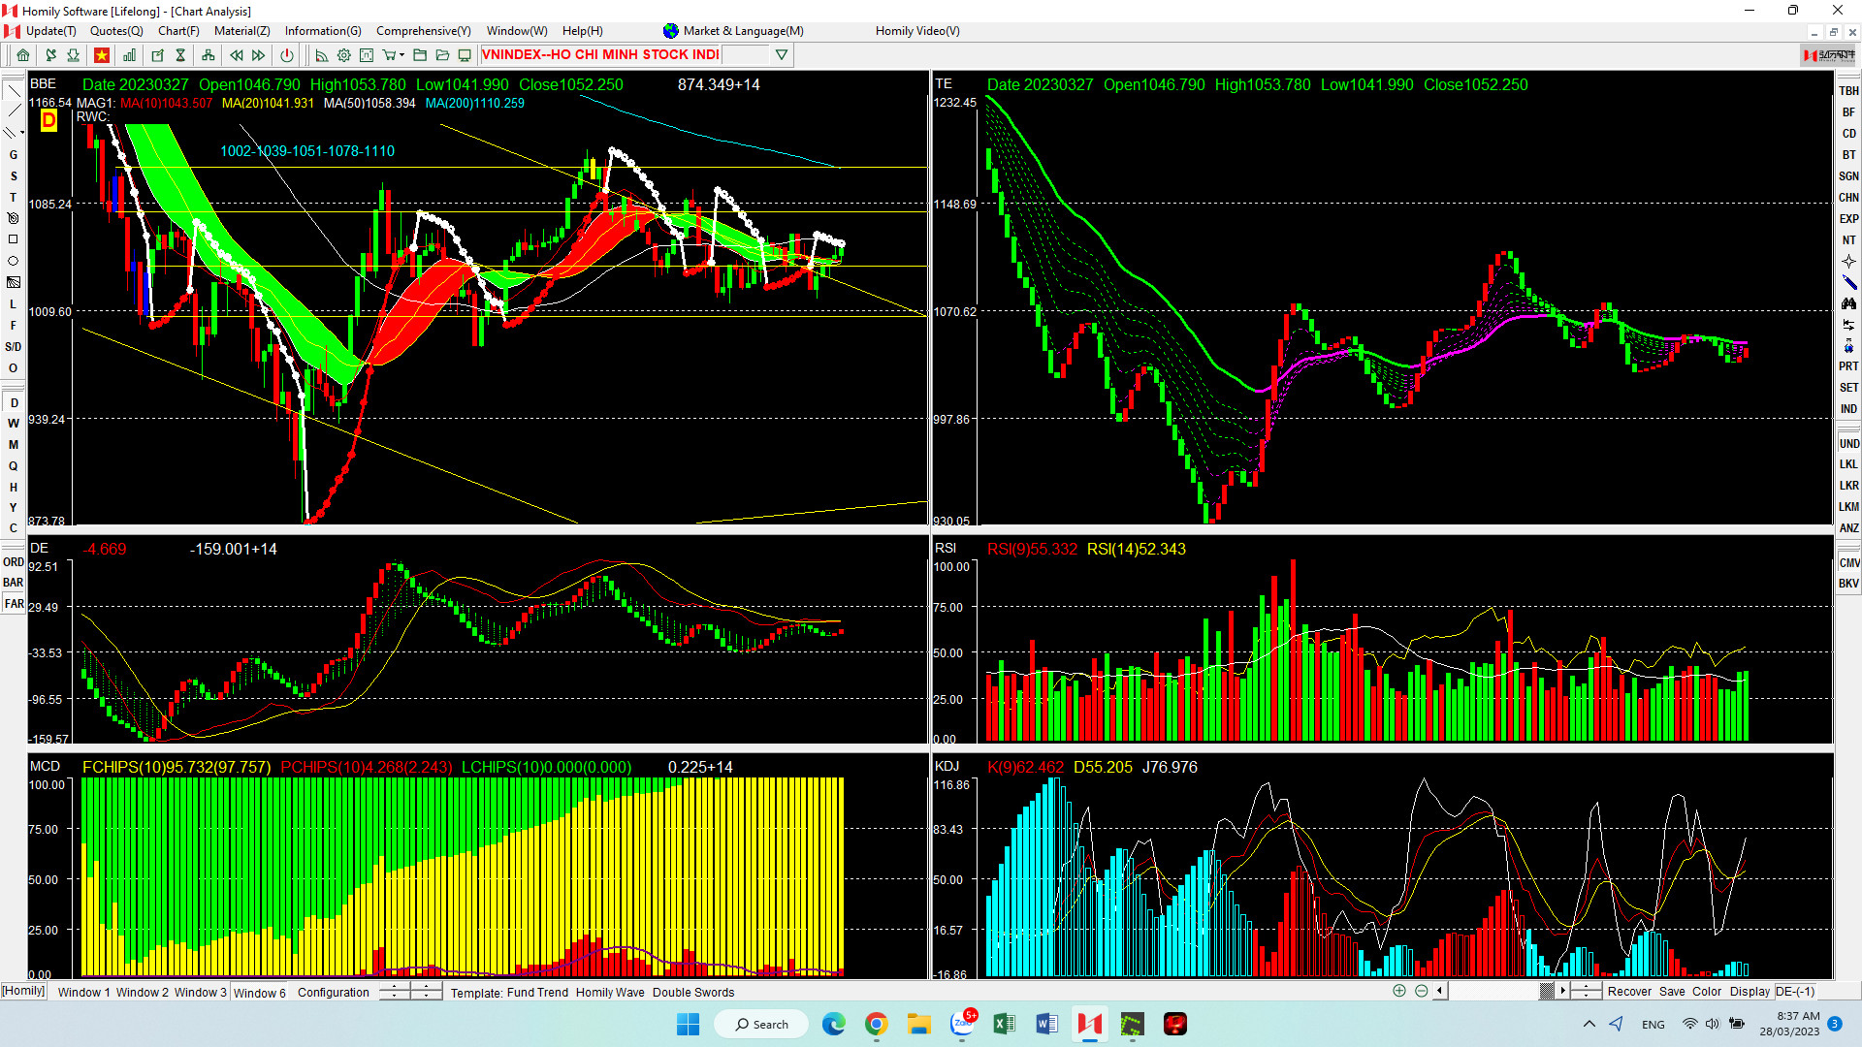Viewport: 1862px width, 1047px height.
Task: Switch to weekly period W
Action: (14, 424)
